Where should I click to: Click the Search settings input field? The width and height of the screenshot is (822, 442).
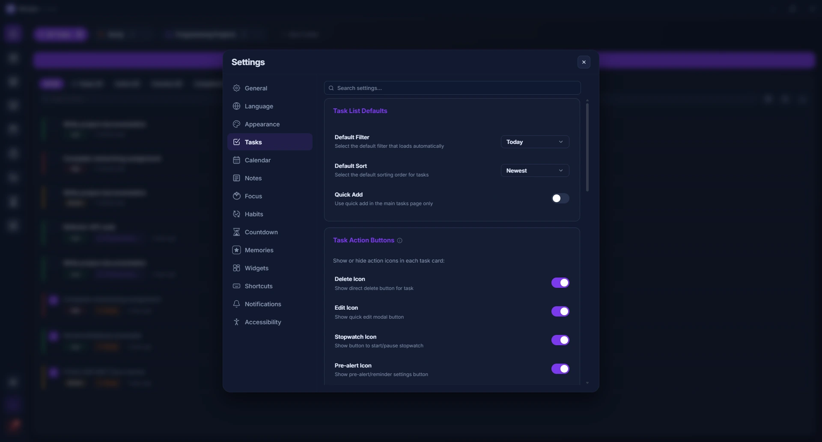(x=452, y=88)
